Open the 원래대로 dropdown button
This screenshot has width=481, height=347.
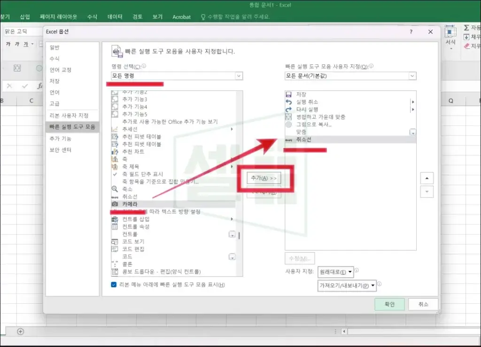click(335, 272)
